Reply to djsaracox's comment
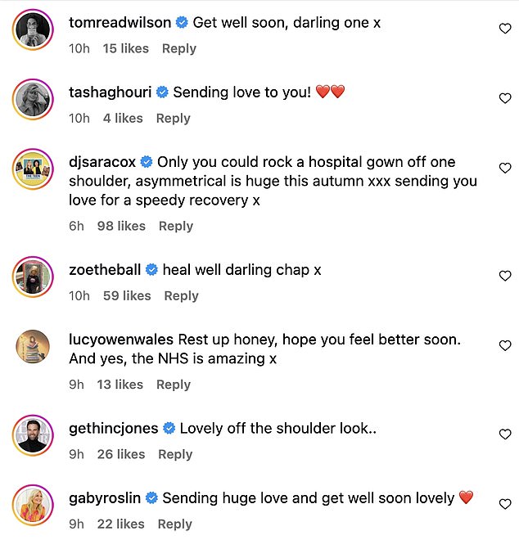 point(175,226)
